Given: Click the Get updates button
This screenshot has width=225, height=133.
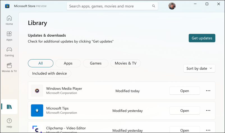Looking at the screenshot, I should click(202, 38).
